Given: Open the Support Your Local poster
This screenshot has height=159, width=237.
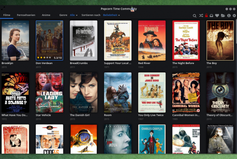Looking at the screenshot, I should pyautogui.click(x=118, y=41).
